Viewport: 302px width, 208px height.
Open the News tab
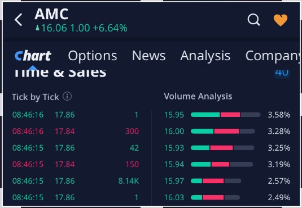148,56
